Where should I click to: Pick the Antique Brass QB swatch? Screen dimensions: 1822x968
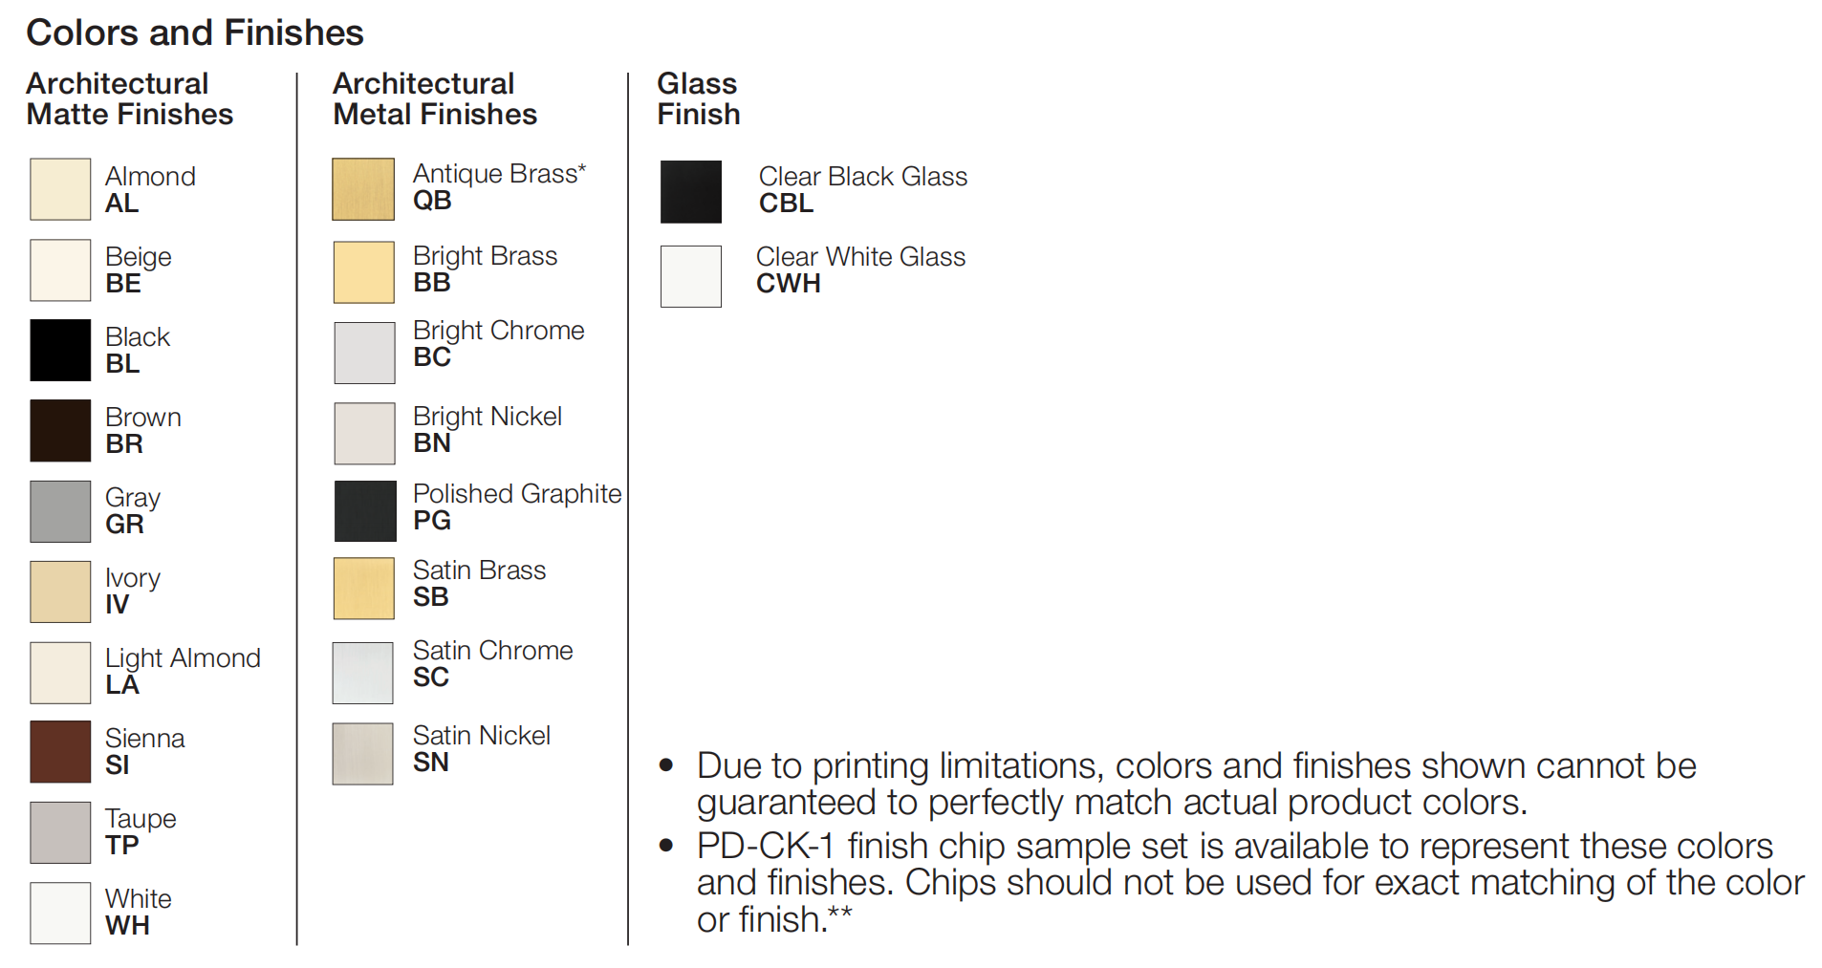[x=363, y=189]
